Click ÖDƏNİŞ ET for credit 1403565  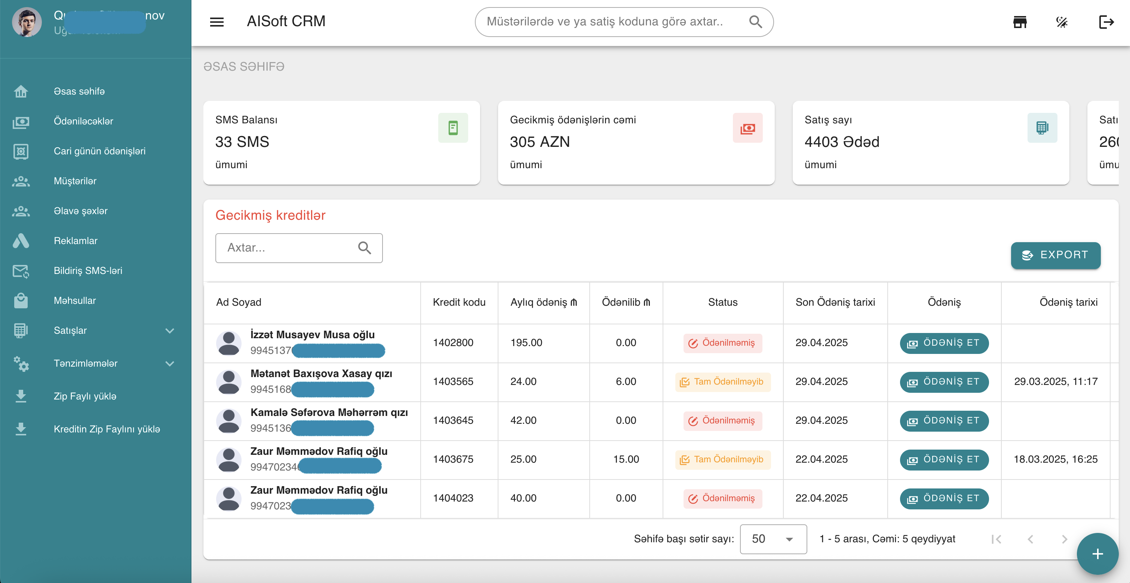pos(944,382)
